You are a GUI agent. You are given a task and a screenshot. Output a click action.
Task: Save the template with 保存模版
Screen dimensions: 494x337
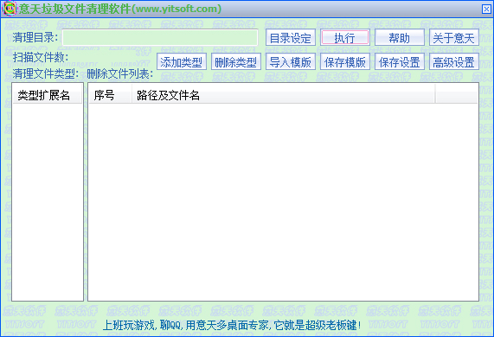tap(345, 61)
